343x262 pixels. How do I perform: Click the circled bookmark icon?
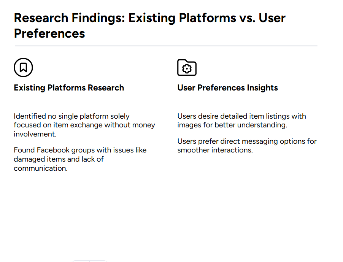[x=24, y=67]
